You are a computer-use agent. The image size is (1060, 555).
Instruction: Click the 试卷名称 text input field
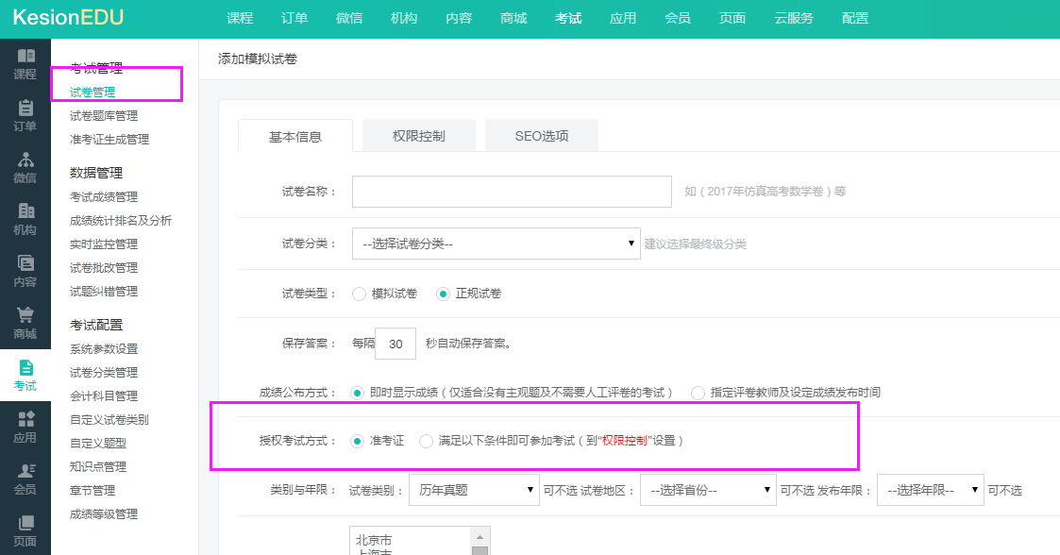click(x=512, y=191)
